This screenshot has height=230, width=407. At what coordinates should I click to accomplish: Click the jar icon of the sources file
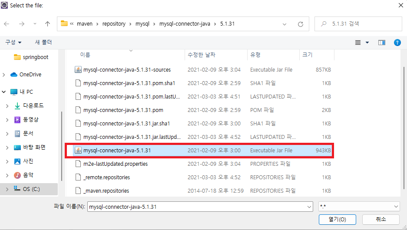coord(78,69)
